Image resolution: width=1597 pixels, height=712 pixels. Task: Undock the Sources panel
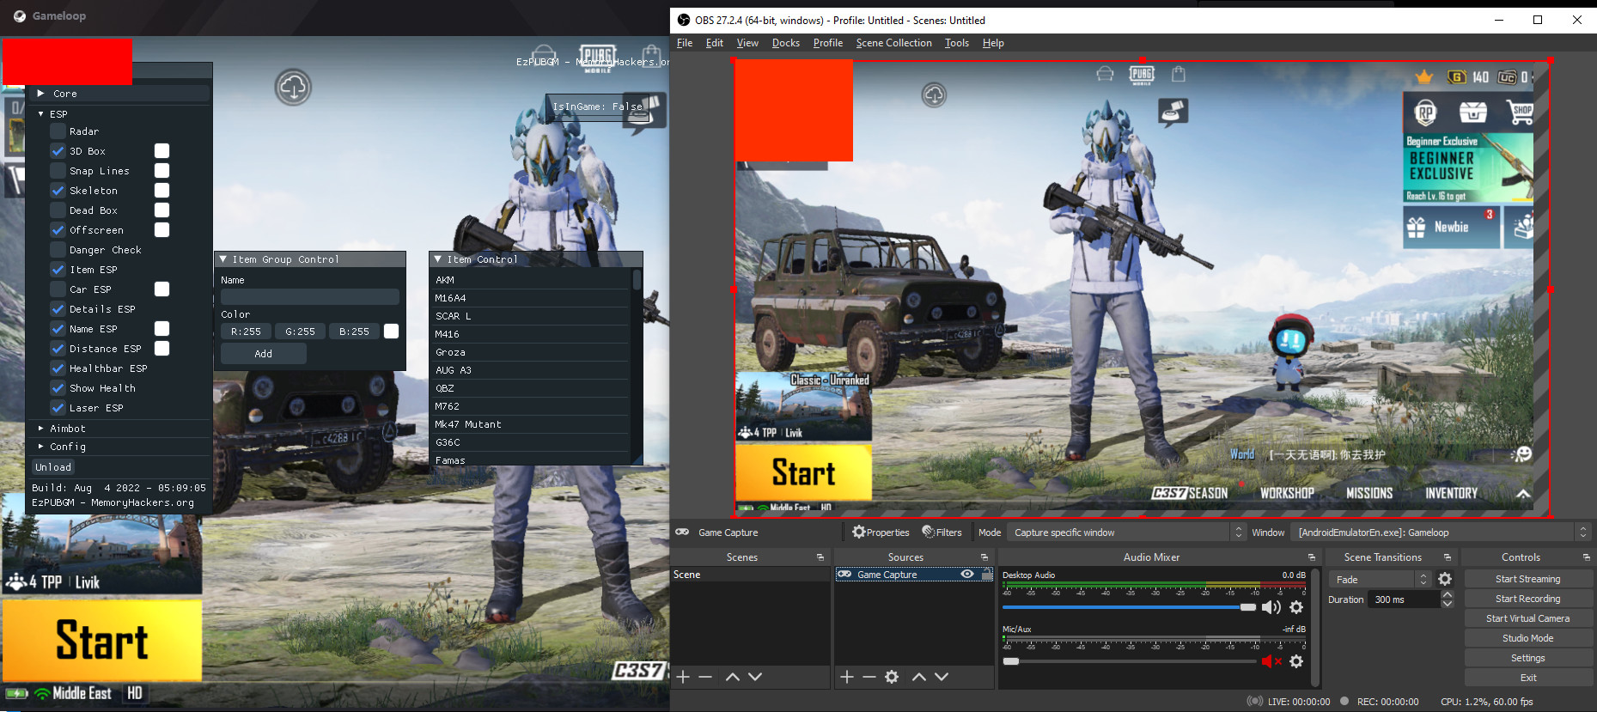tap(984, 557)
